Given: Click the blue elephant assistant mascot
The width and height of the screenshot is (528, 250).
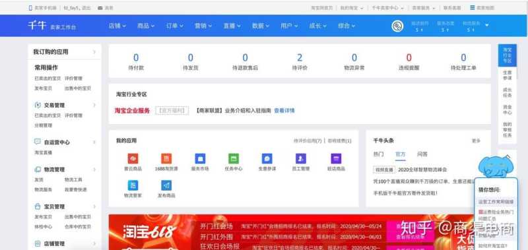Looking at the screenshot, I should [x=495, y=166].
